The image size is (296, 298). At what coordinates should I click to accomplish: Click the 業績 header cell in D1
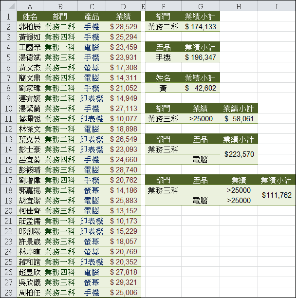pyautogui.click(x=123, y=17)
